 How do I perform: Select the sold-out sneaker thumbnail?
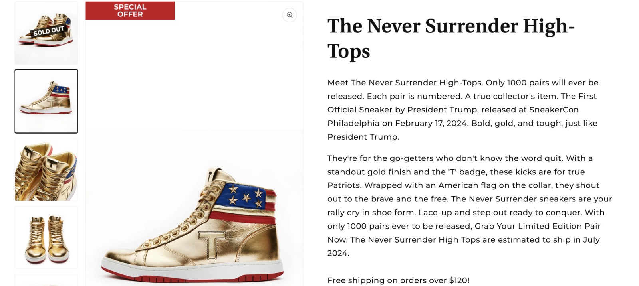[46, 33]
